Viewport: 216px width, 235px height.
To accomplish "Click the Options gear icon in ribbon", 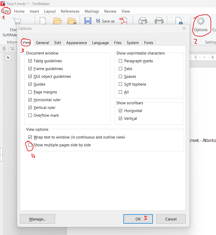I will coord(201,21).
